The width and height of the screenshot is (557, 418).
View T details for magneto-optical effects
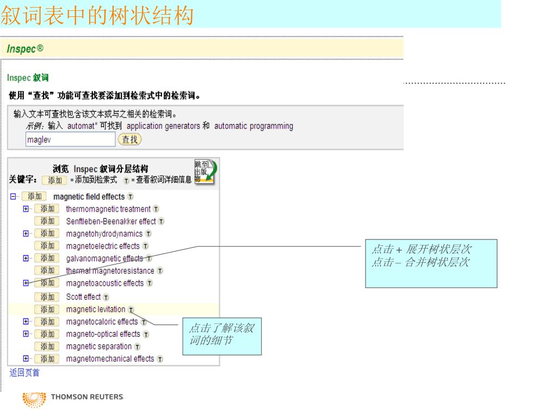146,335
